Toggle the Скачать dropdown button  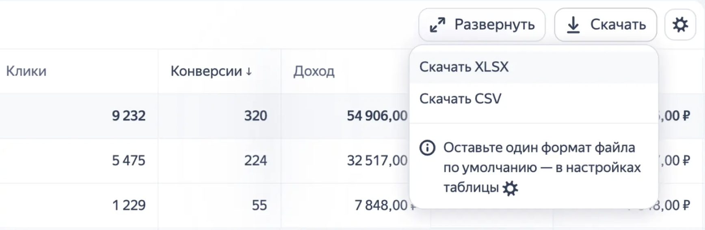click(605, 25)
